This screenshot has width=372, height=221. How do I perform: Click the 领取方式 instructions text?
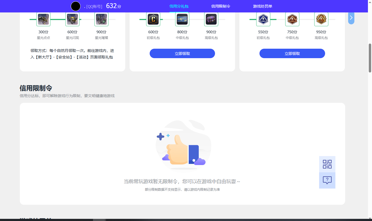(x=72, y=54)
